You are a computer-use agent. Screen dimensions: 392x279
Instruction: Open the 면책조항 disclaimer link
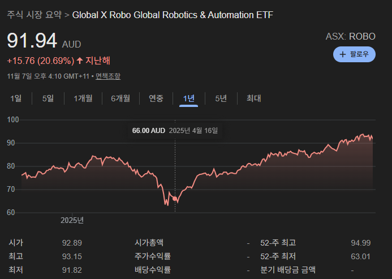pyautogui.click(x=107, y=76)
